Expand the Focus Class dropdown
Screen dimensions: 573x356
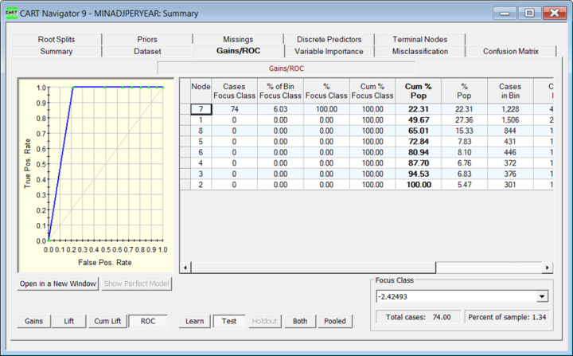pos(542,296)
